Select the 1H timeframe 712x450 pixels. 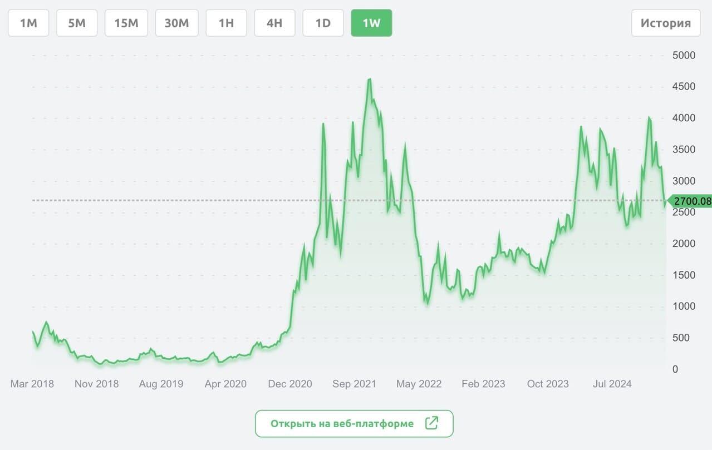(x=226, y=23)
